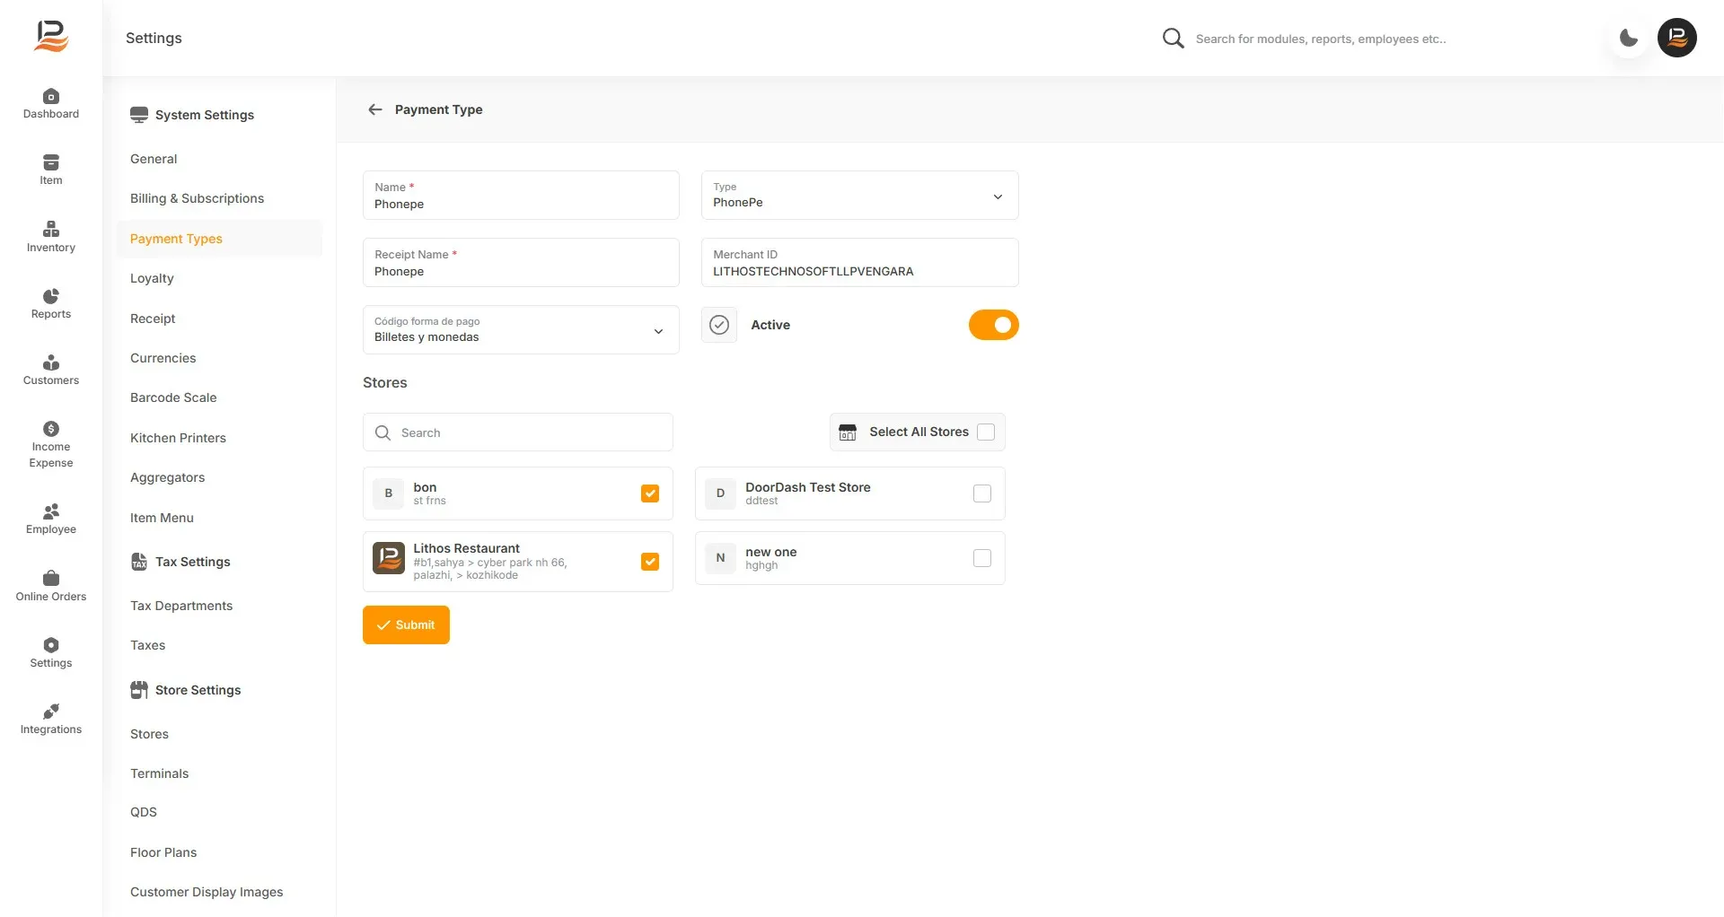Open Employee icon in sidebar
This screenshot has width=1724, height=917.
pos(51,511)
